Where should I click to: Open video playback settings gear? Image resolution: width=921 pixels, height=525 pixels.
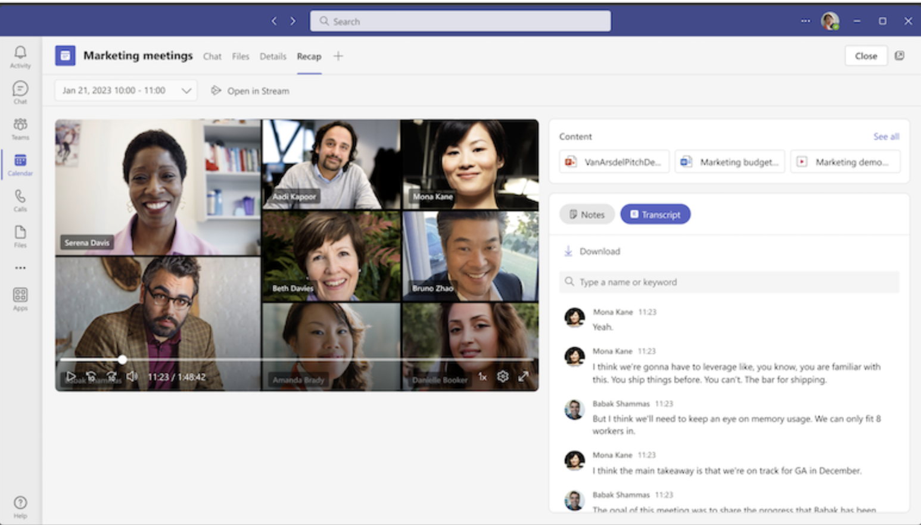tap(503, 377)
